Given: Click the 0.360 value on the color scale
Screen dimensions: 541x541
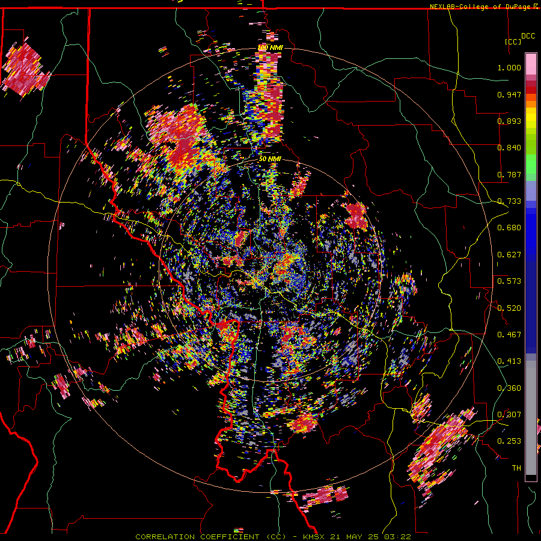Looking at the screenshot, I should tap(509, 388).
